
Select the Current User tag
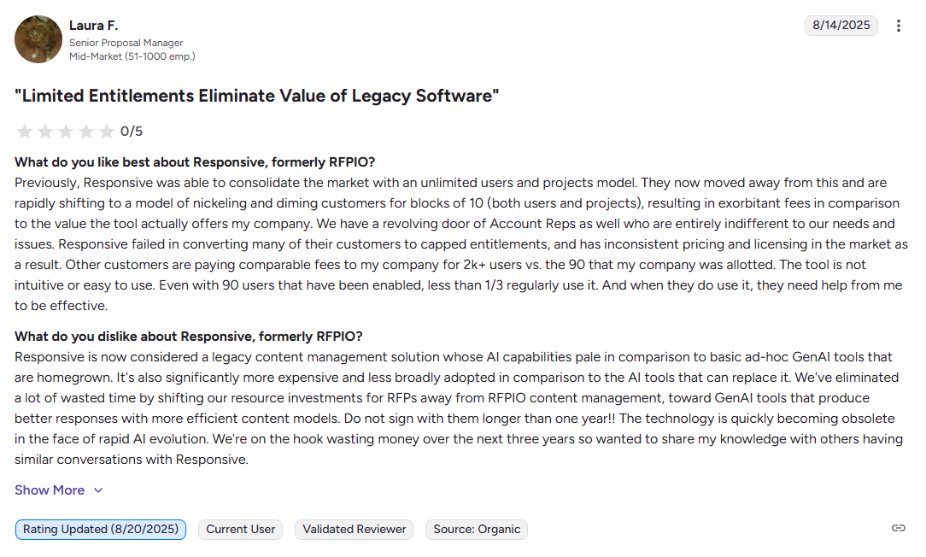point(241,530)
